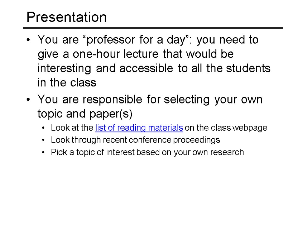Click the horizontal line under the title
This screenshot has height=229, width=306.
coord(154,28)
